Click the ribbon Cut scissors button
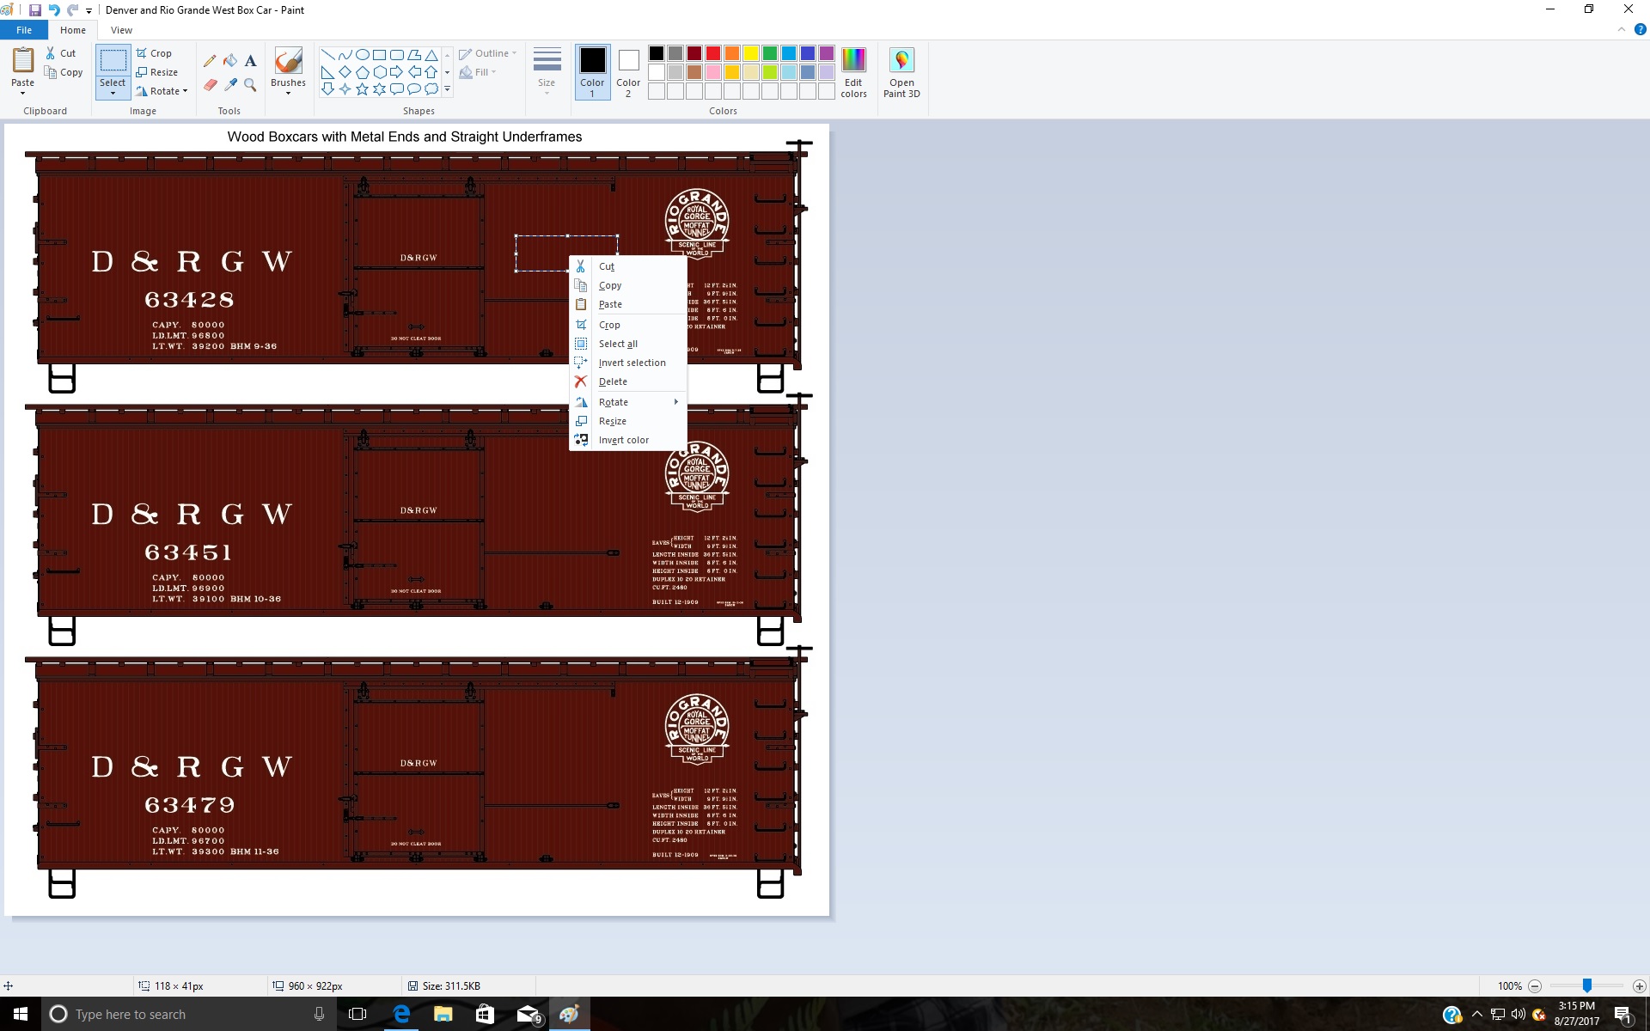The height and width of the screenshot is (1031, 1650). [x=61, y=53]
